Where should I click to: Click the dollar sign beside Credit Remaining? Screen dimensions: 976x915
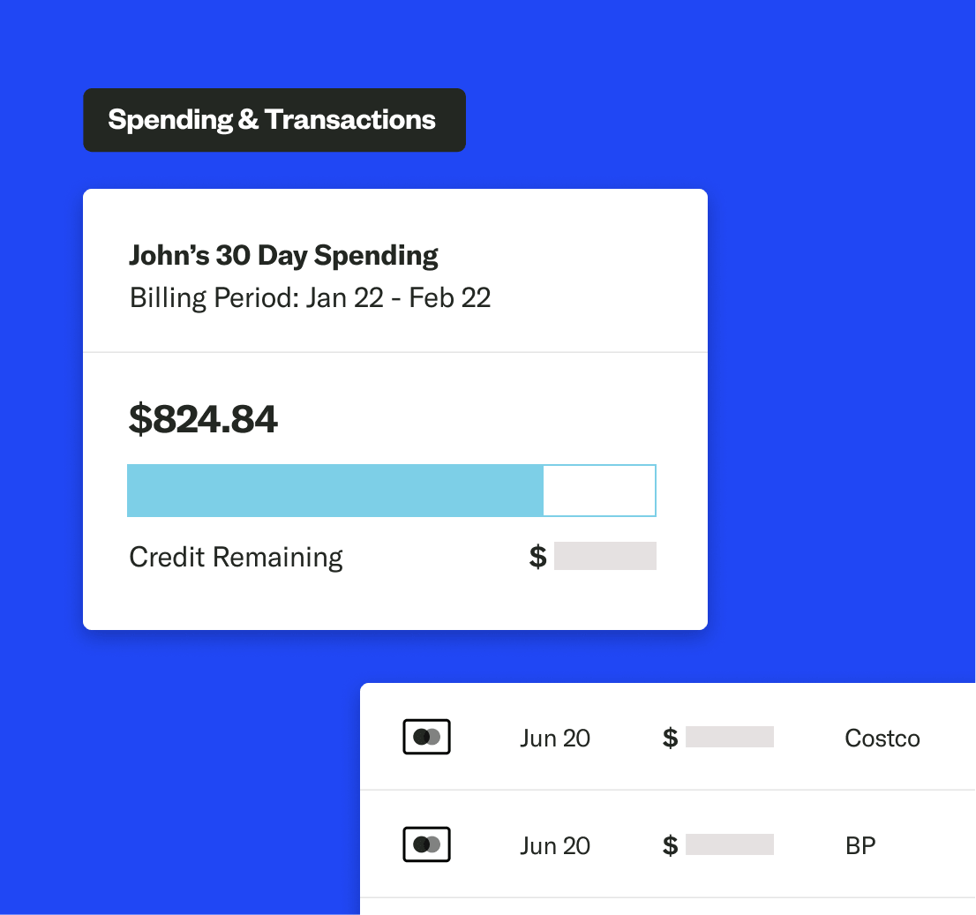[x=537, y=557]
